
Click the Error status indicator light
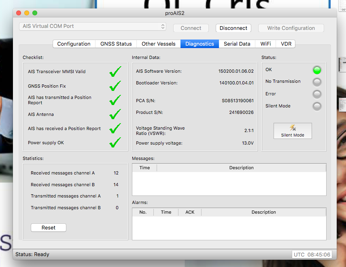[x=317, y=94]
